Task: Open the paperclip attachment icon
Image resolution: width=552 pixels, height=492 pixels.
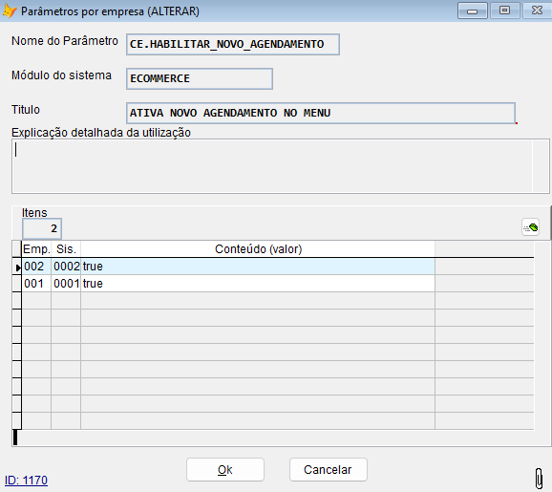Action: point(539,479)
